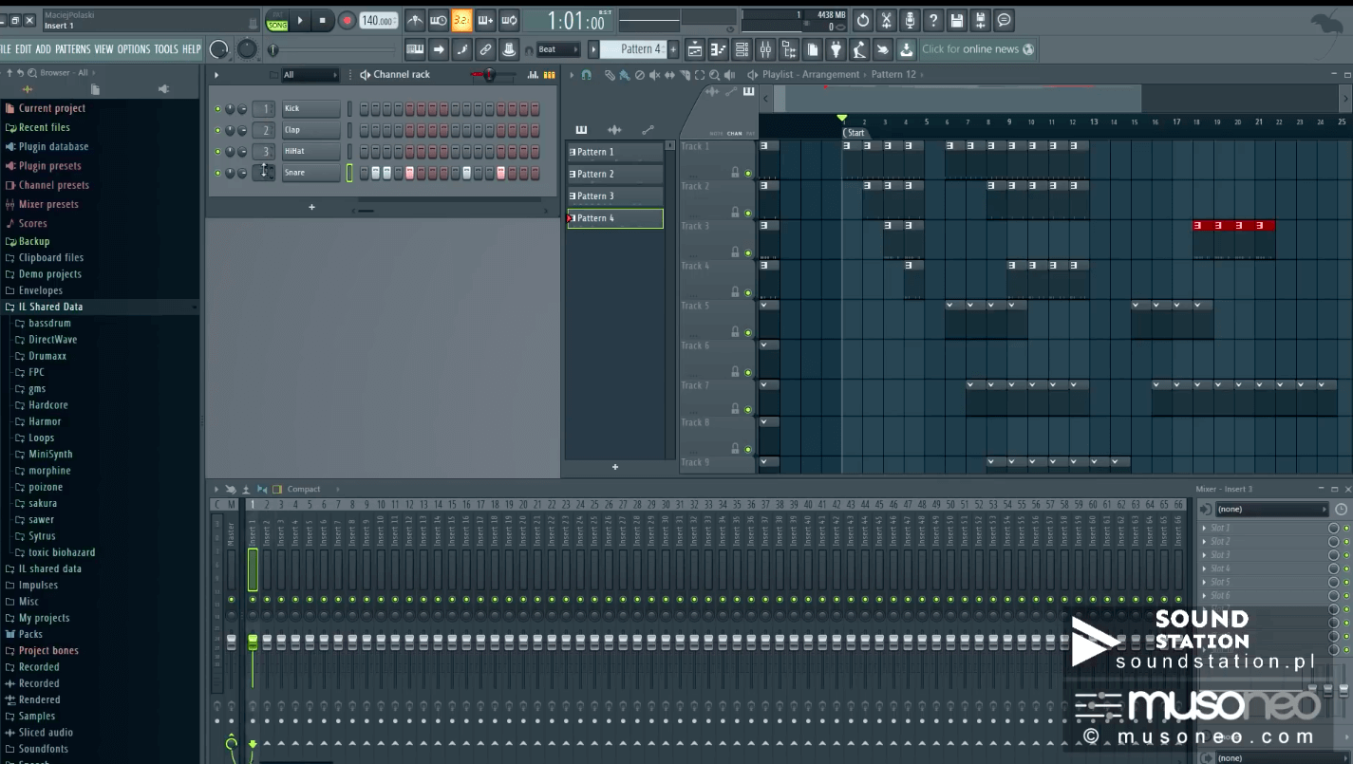Select the playlist Delete tool icon
1353x764 pixels.
click(x=639, y=75)
